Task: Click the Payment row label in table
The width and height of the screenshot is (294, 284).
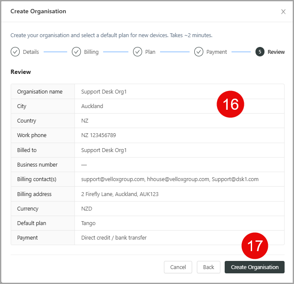Action: (27, 237)
